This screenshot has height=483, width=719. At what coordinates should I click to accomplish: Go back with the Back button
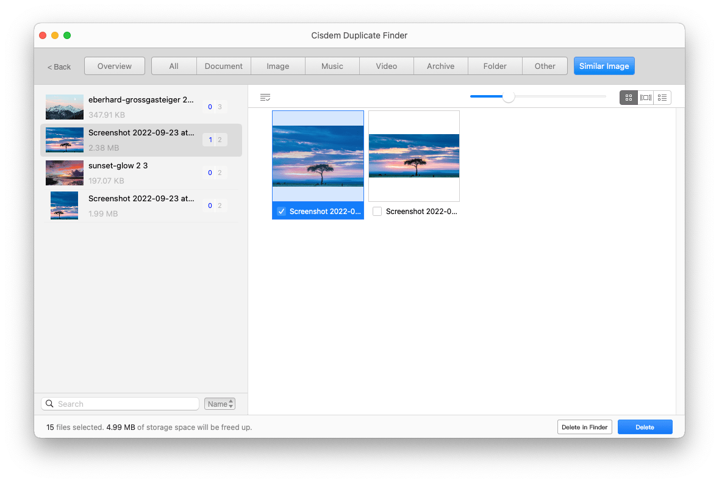[x=59, y=66]
